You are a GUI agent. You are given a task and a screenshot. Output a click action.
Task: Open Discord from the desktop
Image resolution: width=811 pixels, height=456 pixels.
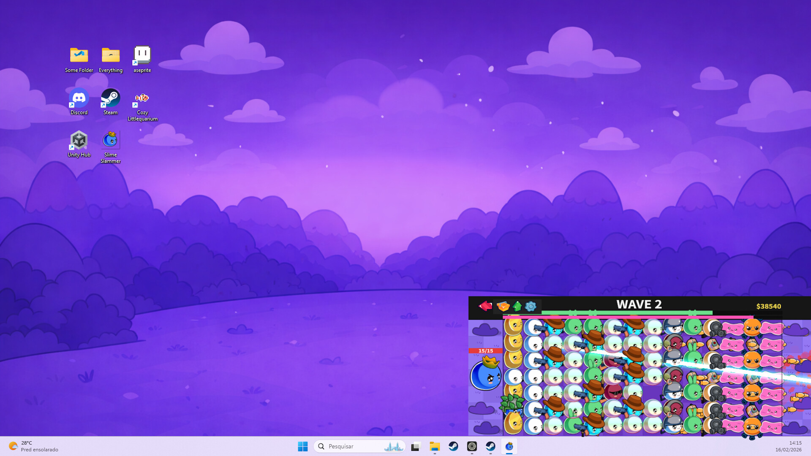(x=79, y=98)
